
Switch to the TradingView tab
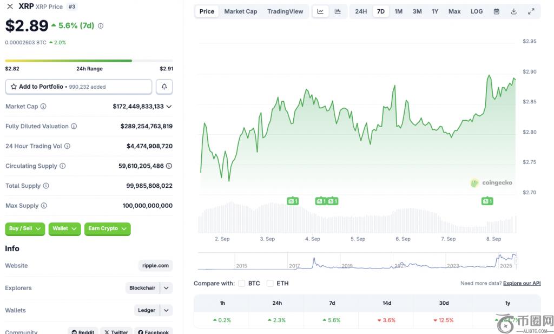[x=285, y=11]
